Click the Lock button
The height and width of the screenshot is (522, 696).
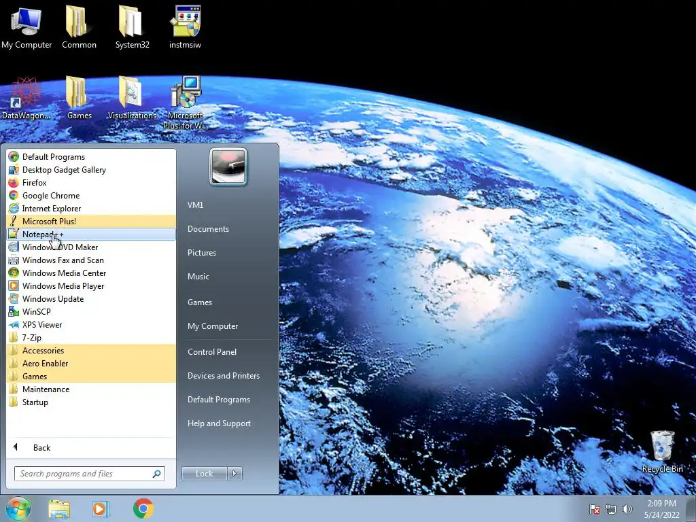(204, 474)
